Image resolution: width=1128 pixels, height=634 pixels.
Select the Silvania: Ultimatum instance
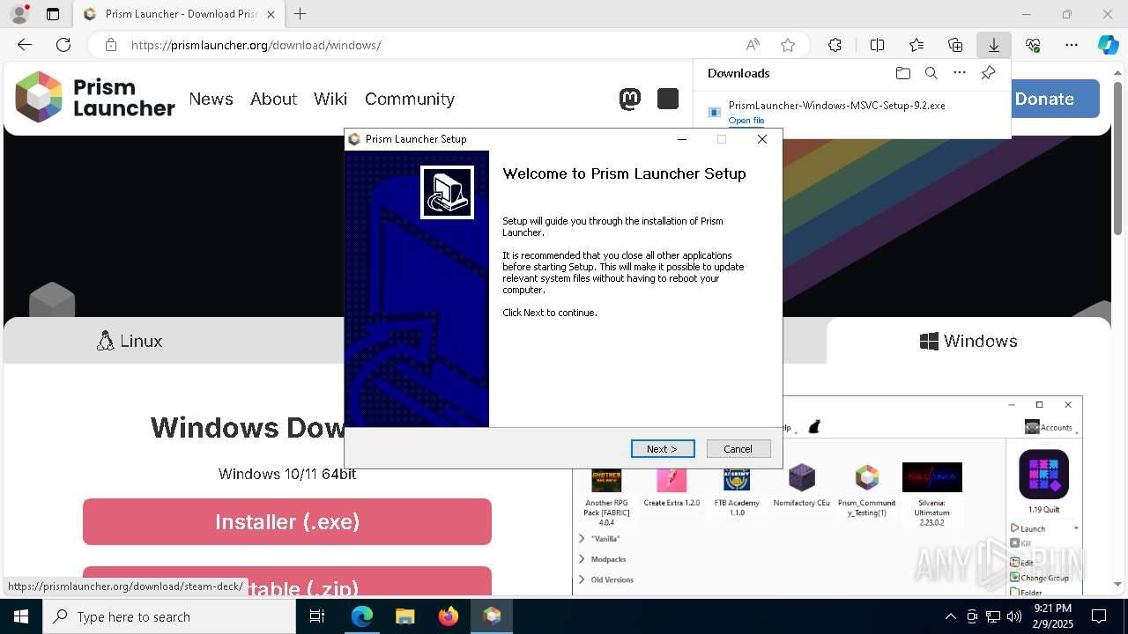(x=931, y=493)
